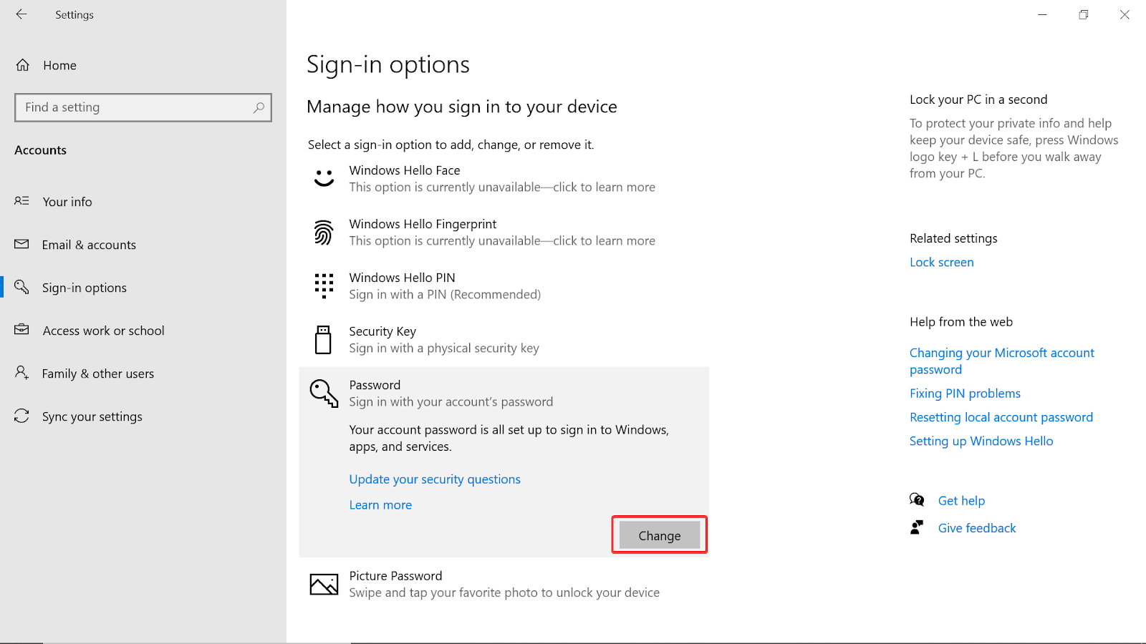
Task: Open Family & other users settings
Action: (97, 373)
